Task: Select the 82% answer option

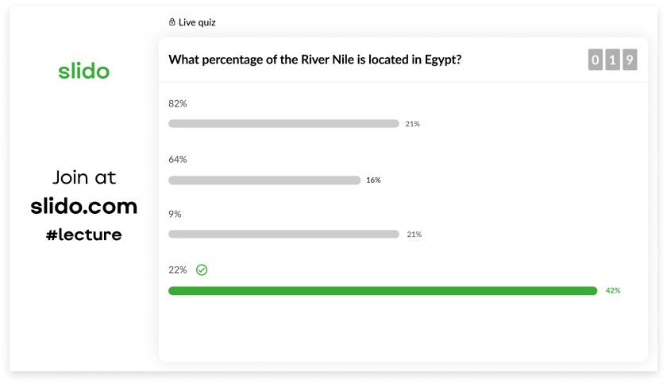Action: coord(178,103)
